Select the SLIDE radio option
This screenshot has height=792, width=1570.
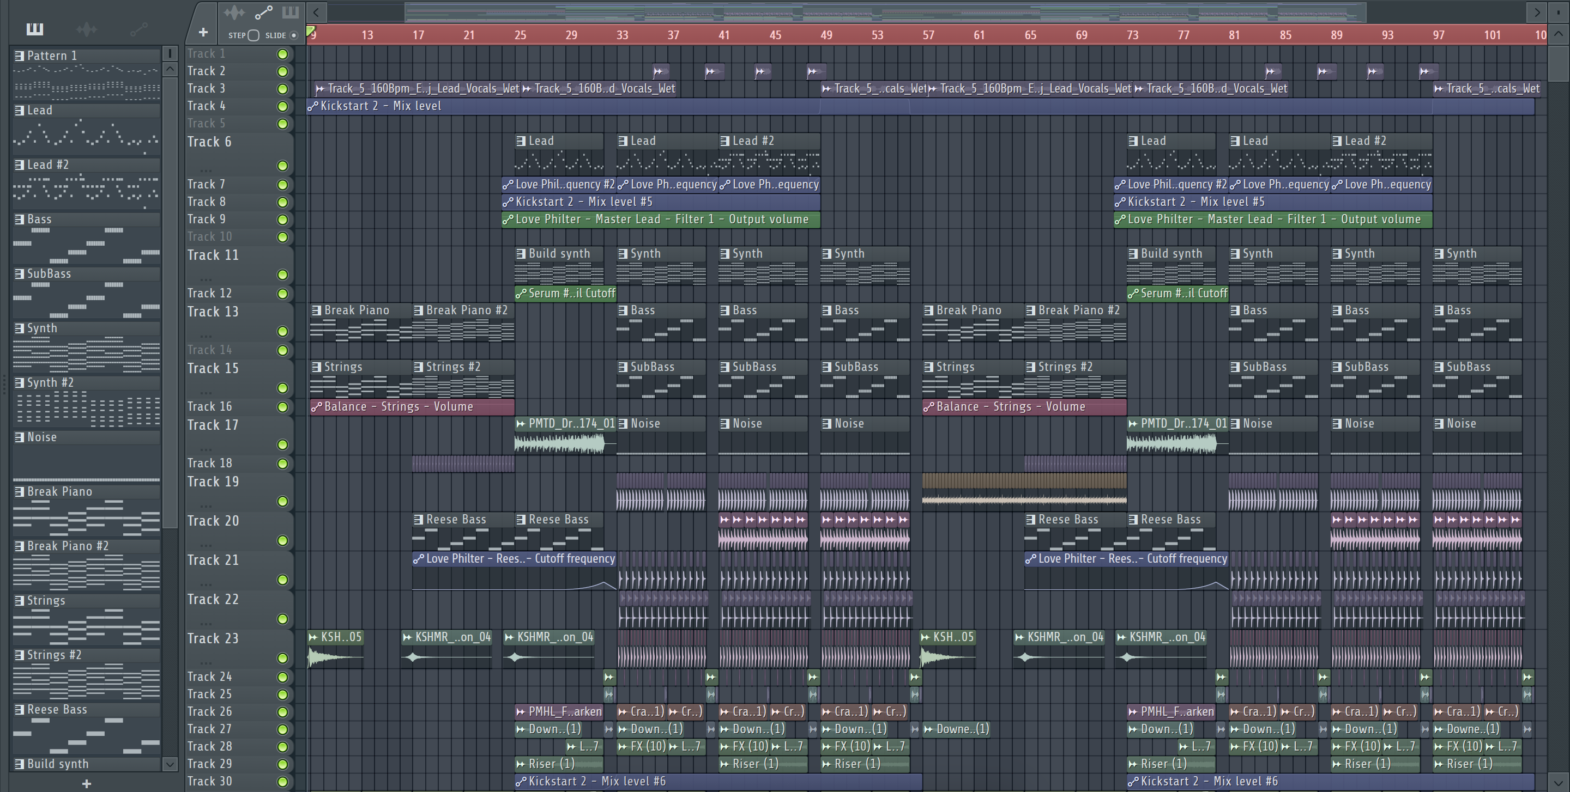294,35
